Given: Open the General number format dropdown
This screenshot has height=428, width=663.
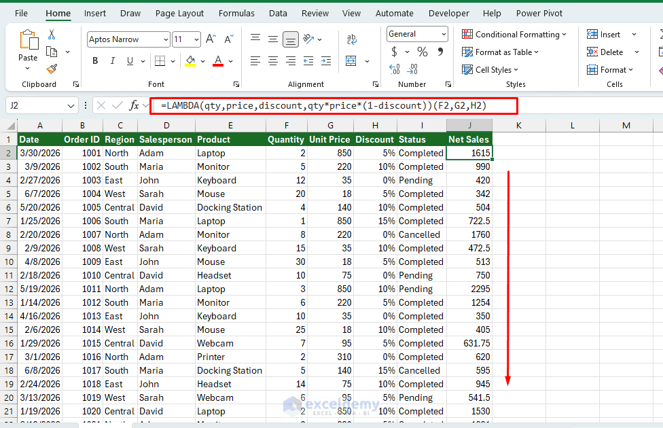Looking at the screenshot, I should (x=444, y=34).
